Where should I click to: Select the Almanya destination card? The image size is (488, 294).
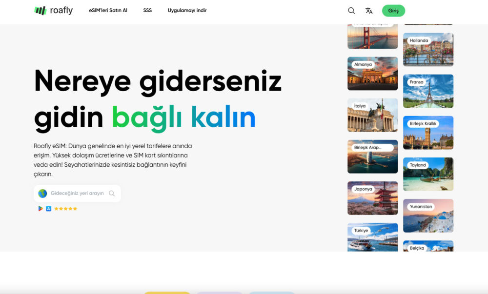[372, 74]
